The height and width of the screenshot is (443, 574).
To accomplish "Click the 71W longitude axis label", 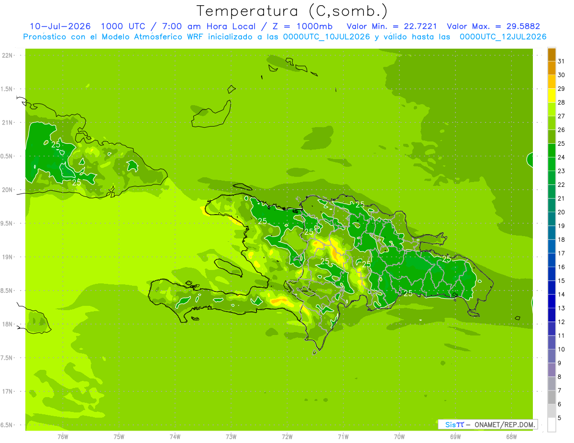I will click(343, 437).
